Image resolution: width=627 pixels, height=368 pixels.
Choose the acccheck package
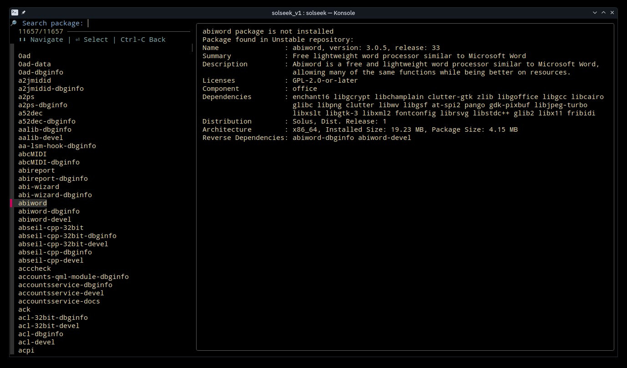pyautogui.click(x=35, y=269)
